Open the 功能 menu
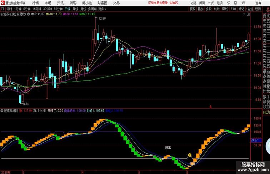The image size is (270, 174). coord(193,3)
